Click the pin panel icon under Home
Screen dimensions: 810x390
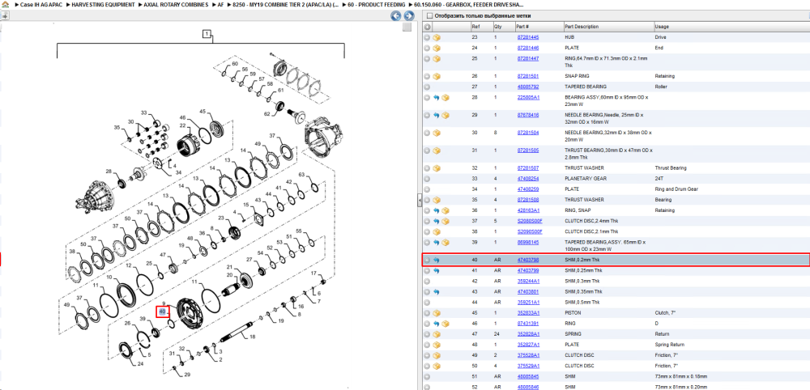[5, 15]
